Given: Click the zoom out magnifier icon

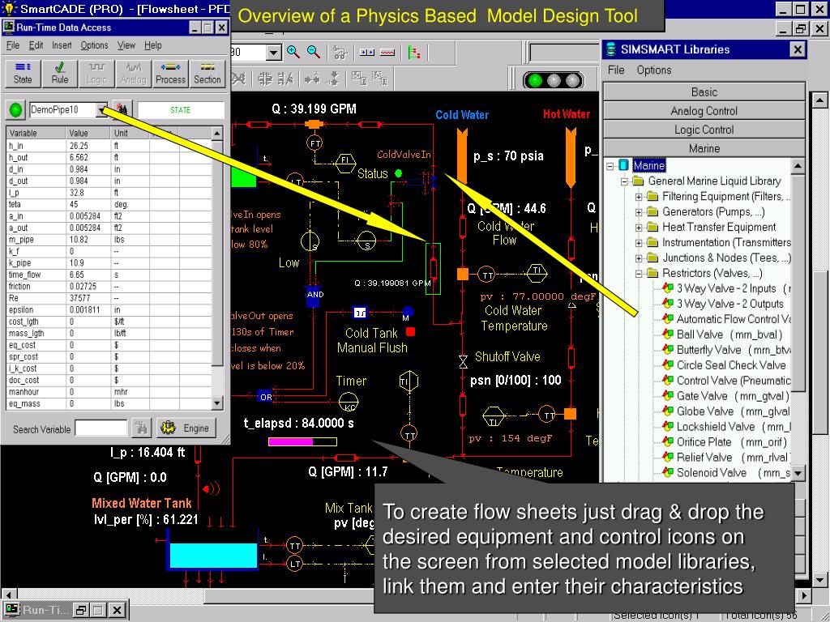Looking at the screenshot, I should [x=314, y=52].
